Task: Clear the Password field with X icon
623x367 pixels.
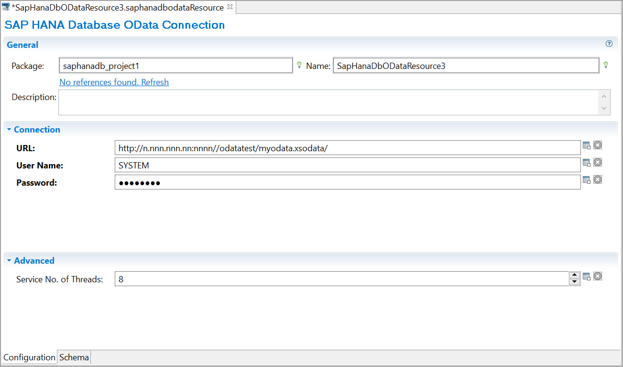Action: click(597, 179)
